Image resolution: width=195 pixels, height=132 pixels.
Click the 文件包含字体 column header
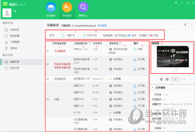[59, 43]
